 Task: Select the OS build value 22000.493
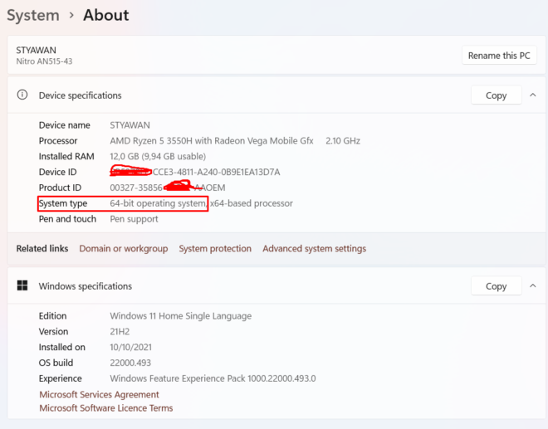(130, 363)
